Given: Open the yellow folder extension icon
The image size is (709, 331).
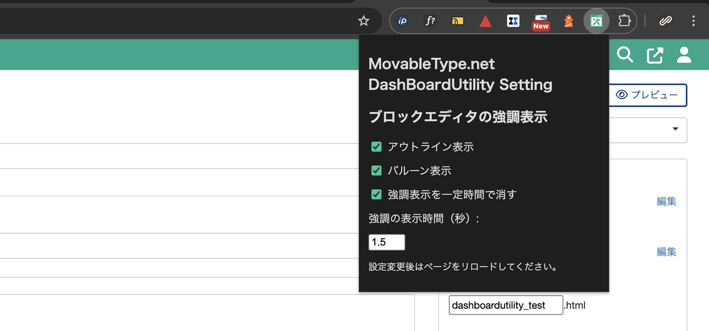Looking at the screenshot, I should (x=458, y=21).
